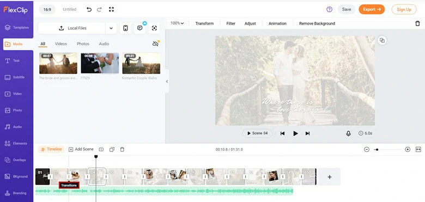425x202 pixels.
Task: Switch to the Photos media tab
Action: [x=83, y=44]
